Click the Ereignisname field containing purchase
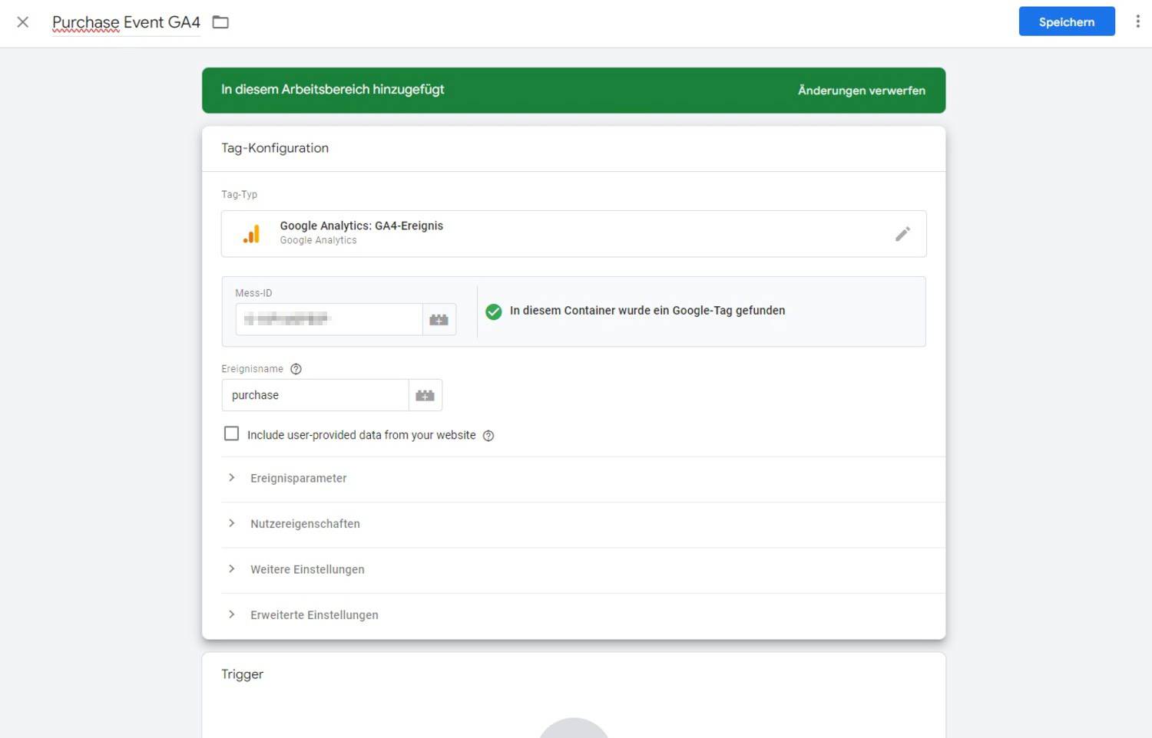 (x=315, y=395)
